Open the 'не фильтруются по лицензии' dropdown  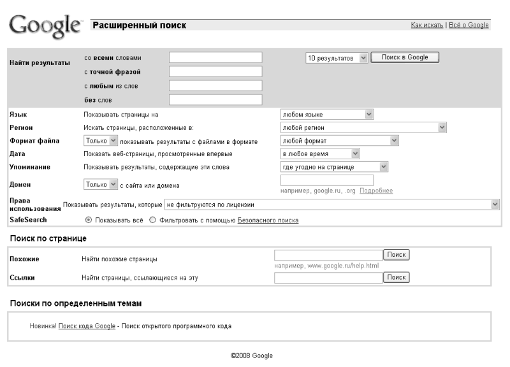coord(331,204)
